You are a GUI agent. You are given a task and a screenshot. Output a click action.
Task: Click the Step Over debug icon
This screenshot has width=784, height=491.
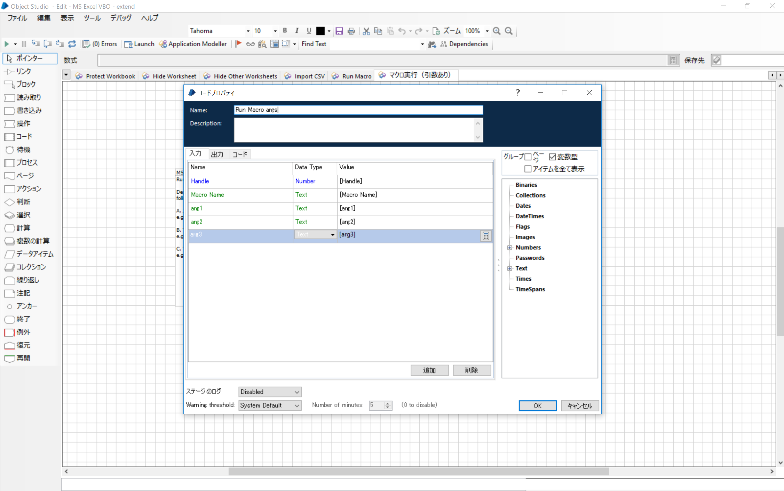48,44
